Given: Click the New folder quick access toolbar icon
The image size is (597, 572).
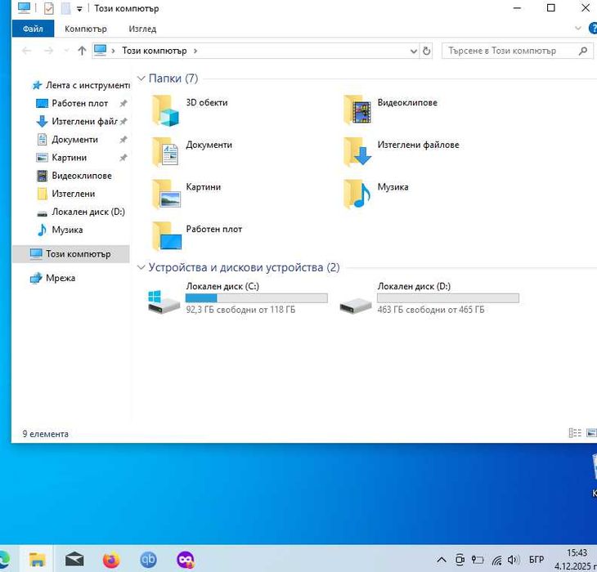Looking at the screenshot, I should click(66, 8).
